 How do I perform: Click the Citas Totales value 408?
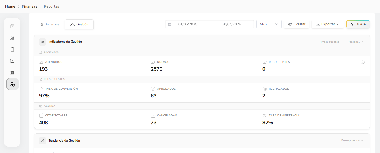tap(43, 123)
